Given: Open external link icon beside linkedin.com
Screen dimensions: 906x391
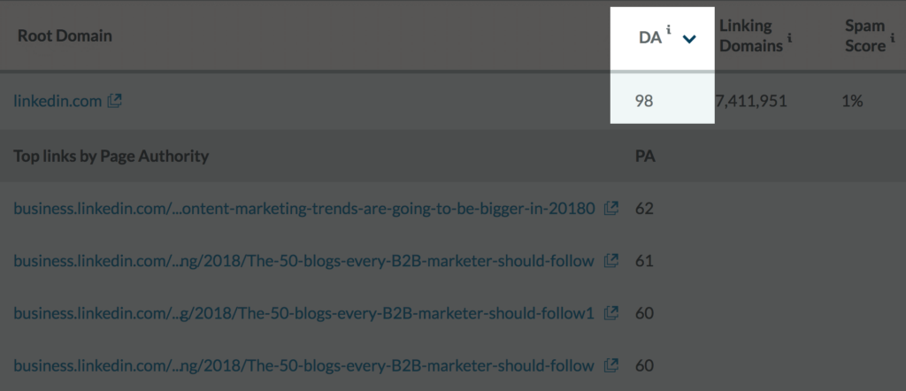Looking at the screenshot, I should point(115,101).
